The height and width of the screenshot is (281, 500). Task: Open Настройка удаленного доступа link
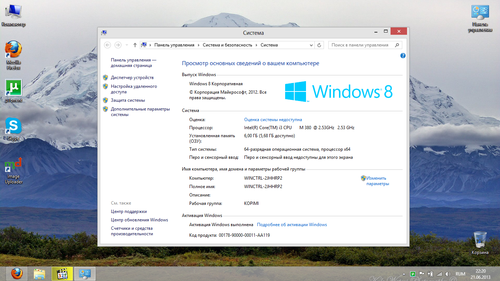(134, 89)
